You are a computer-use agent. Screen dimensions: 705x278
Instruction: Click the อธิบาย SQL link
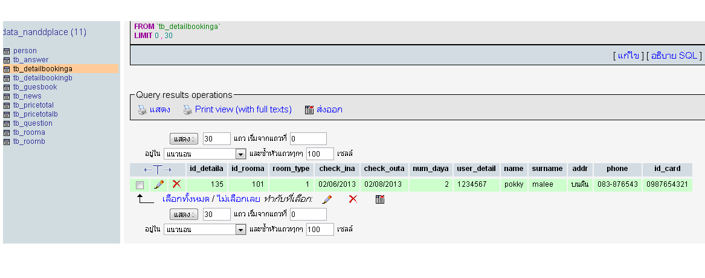pyautogui.click(x=674, y=56)
